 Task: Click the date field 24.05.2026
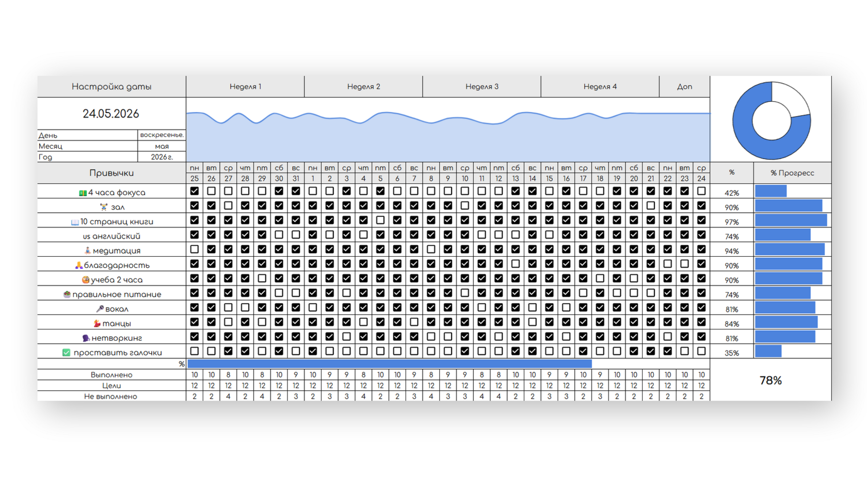click(111, 114)
